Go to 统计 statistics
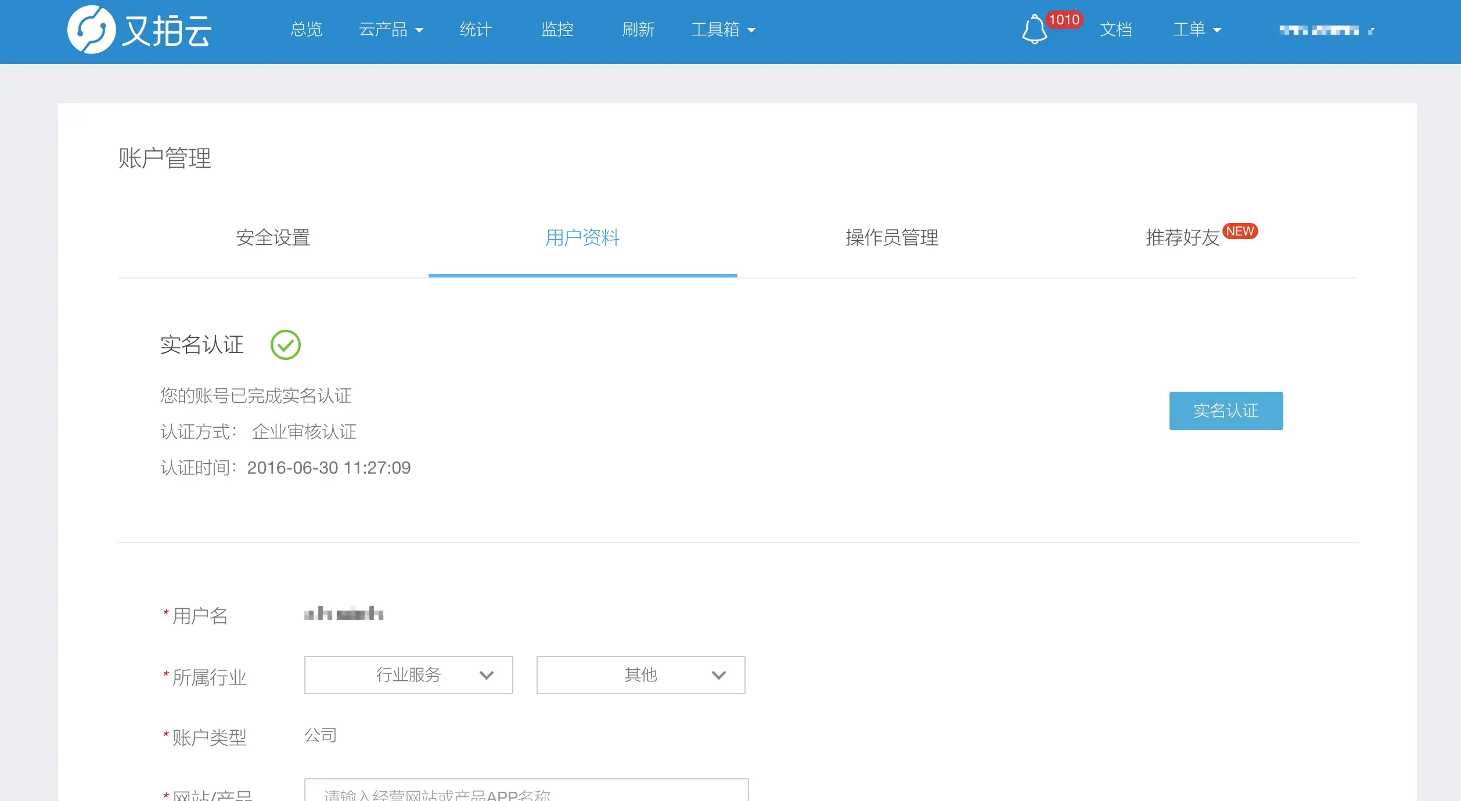Image resolution: width=1461 pixels, height=801 pixels. tap(476, 30)
